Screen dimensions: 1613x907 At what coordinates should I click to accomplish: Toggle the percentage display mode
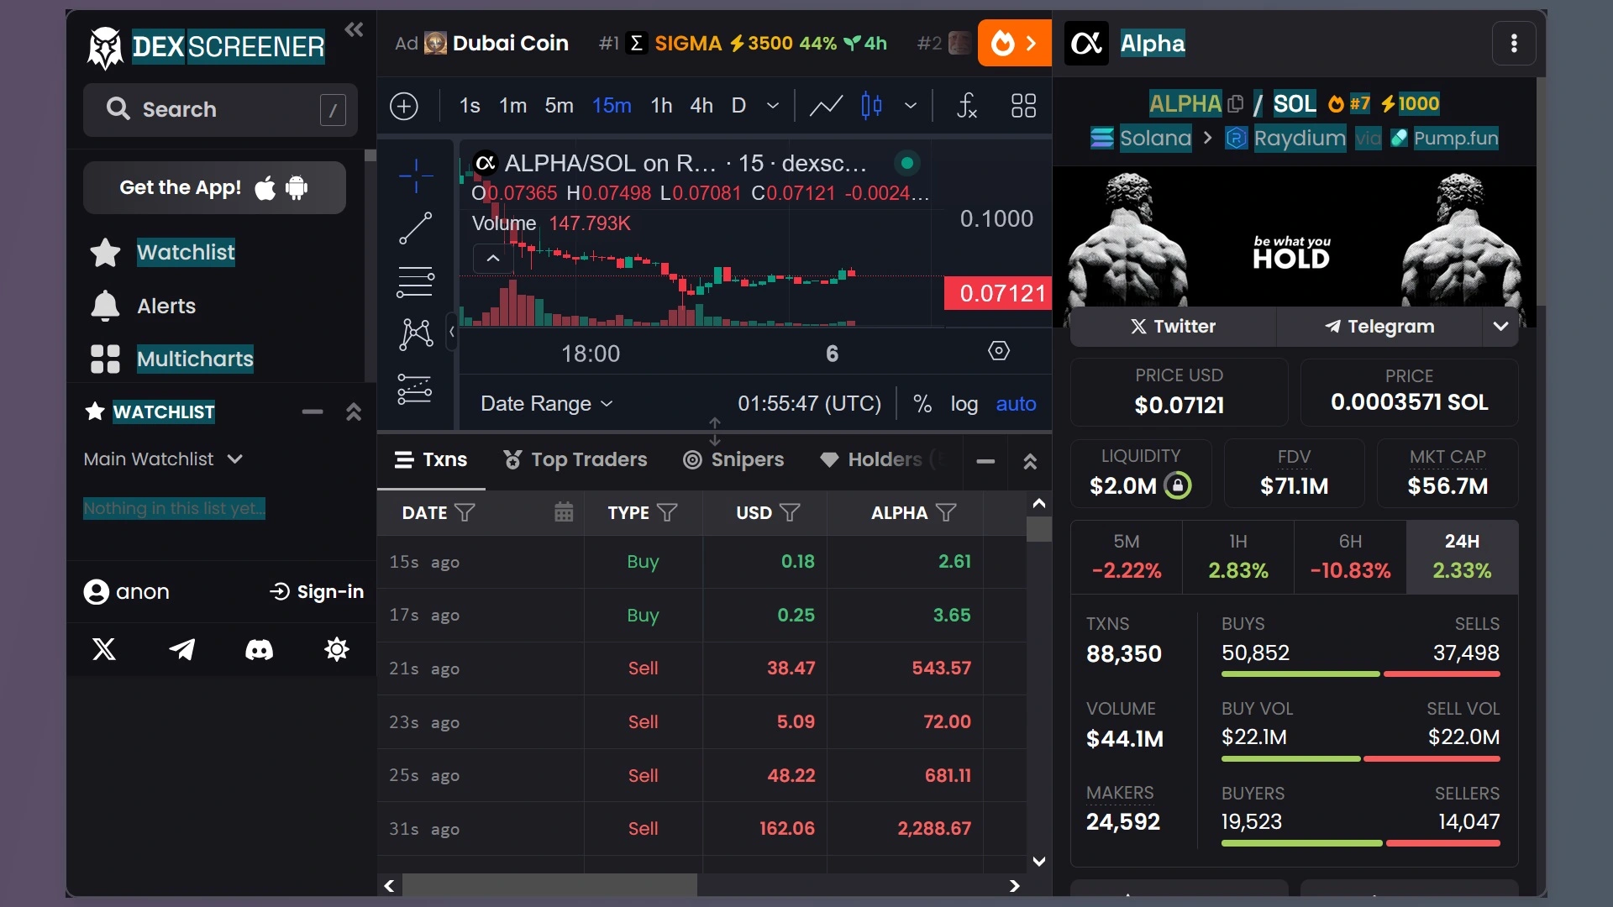(922, 403)
